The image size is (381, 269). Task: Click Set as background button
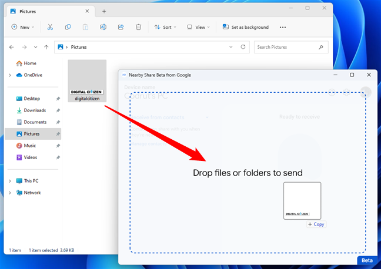click(246, 27)
